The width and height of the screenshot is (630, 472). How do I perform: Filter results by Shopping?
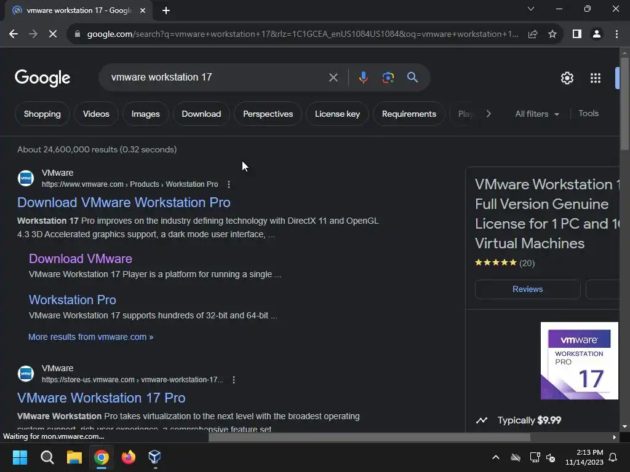(42, 114)
